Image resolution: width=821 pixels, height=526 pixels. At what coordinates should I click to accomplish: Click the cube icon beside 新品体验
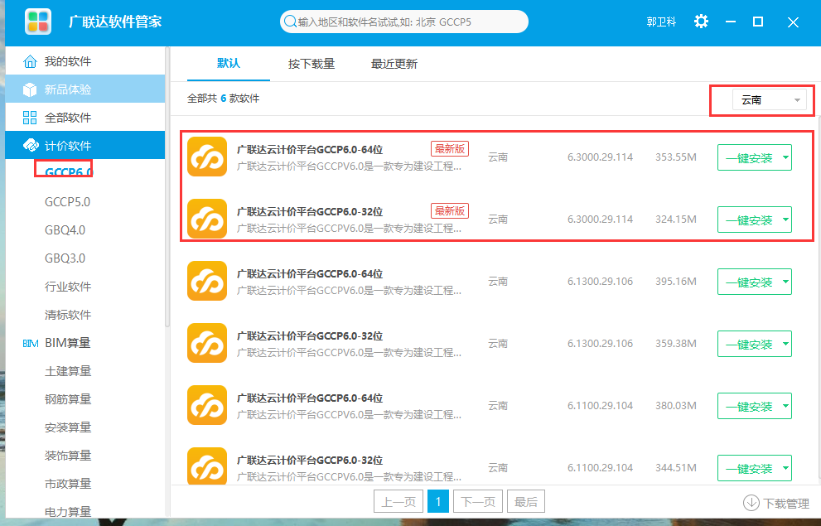(30, 89)
